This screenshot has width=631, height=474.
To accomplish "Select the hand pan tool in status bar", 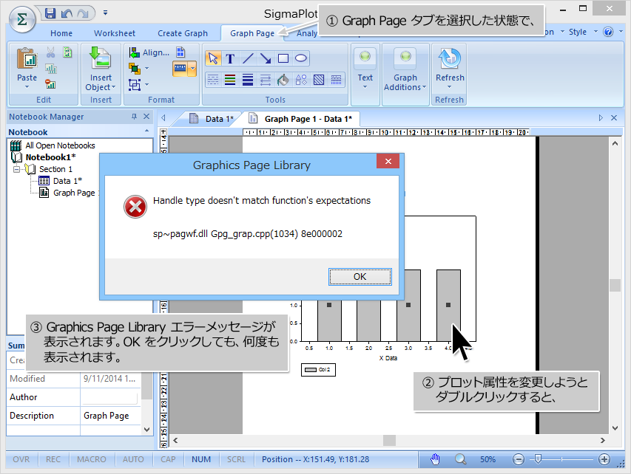I will [435, 459].
